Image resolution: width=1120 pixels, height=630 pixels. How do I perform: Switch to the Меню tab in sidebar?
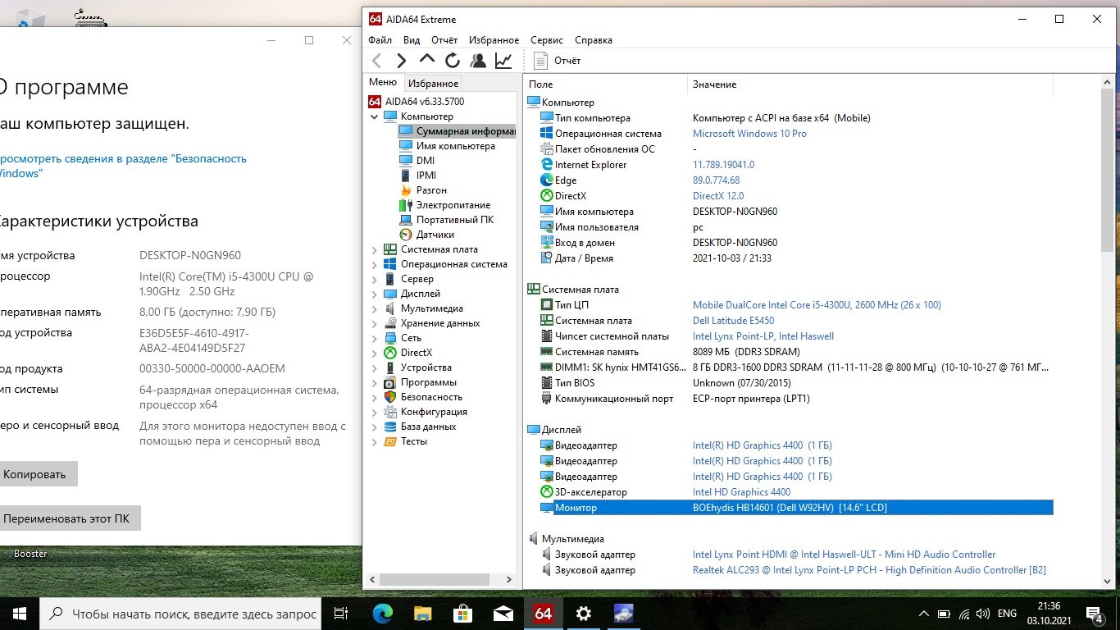pyautogui.click(x=383, y=82)
